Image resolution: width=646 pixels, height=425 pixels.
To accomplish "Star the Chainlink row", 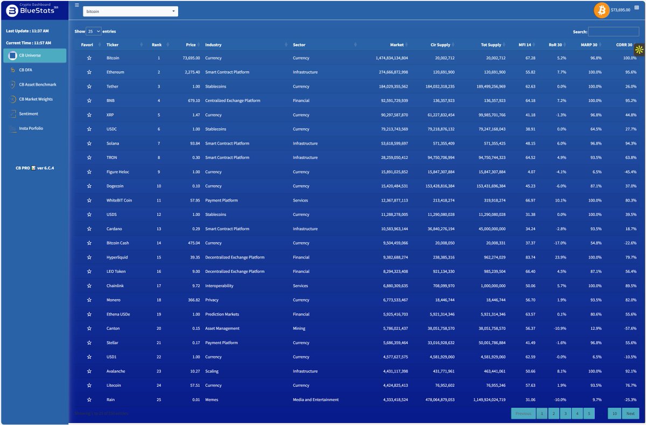I will [89, 286].
